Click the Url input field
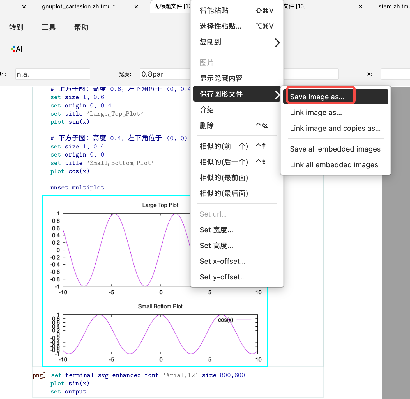The height and width of the screenshot is (399, 410). click(x=52, y=74)
